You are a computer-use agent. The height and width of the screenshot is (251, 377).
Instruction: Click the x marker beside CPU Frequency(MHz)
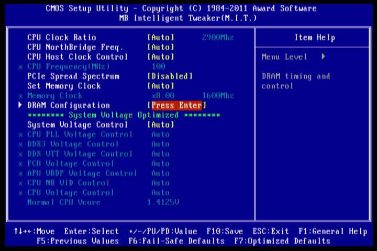[x=20, y=67]
